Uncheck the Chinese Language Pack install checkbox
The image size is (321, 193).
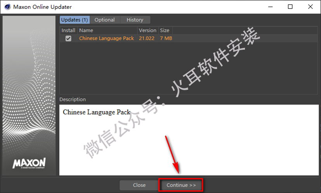(68, 38)
